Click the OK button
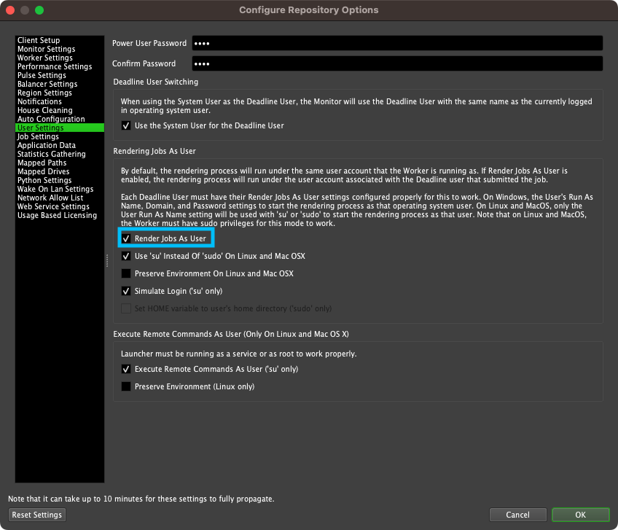Image resolution: width=618 pixels, height=530 pixels. click(581, 515)
